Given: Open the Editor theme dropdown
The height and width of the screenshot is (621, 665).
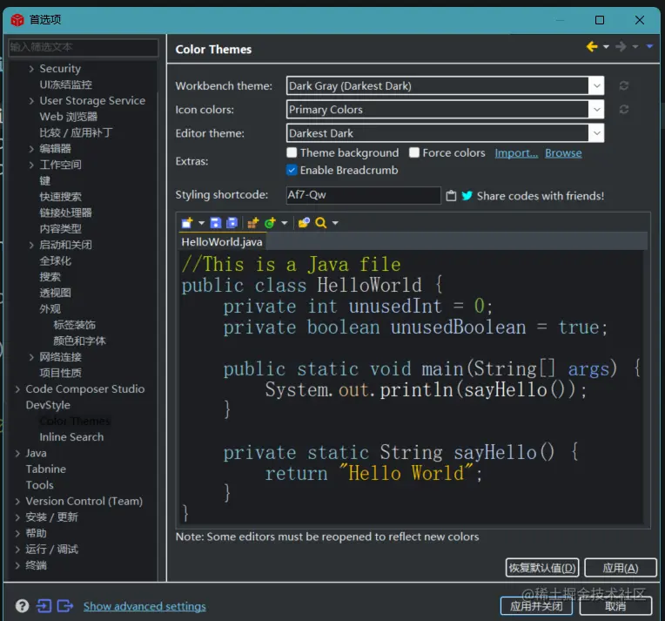Looking at the screenshot, I should click(x=595, y=133).
